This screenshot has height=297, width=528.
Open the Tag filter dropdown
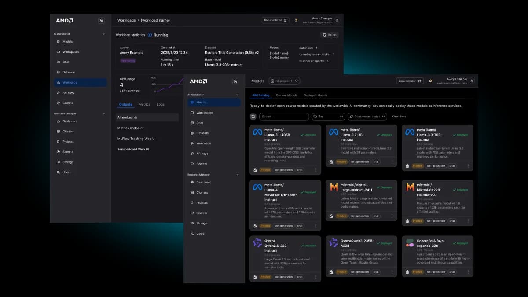328,117
